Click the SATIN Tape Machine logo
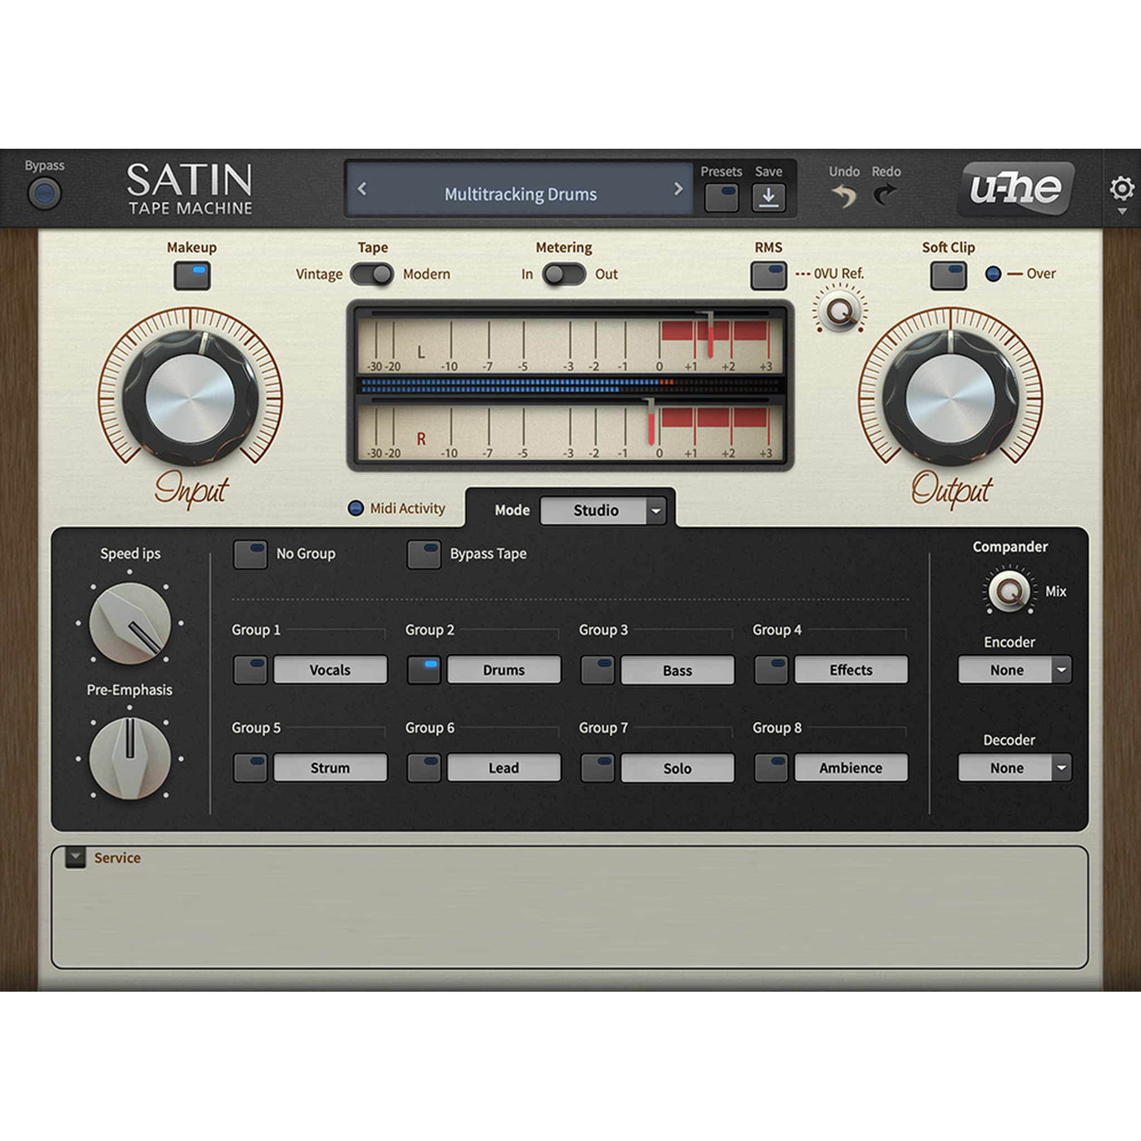The width and height of the screenshot is (1141, 1141). pos(189,189)
